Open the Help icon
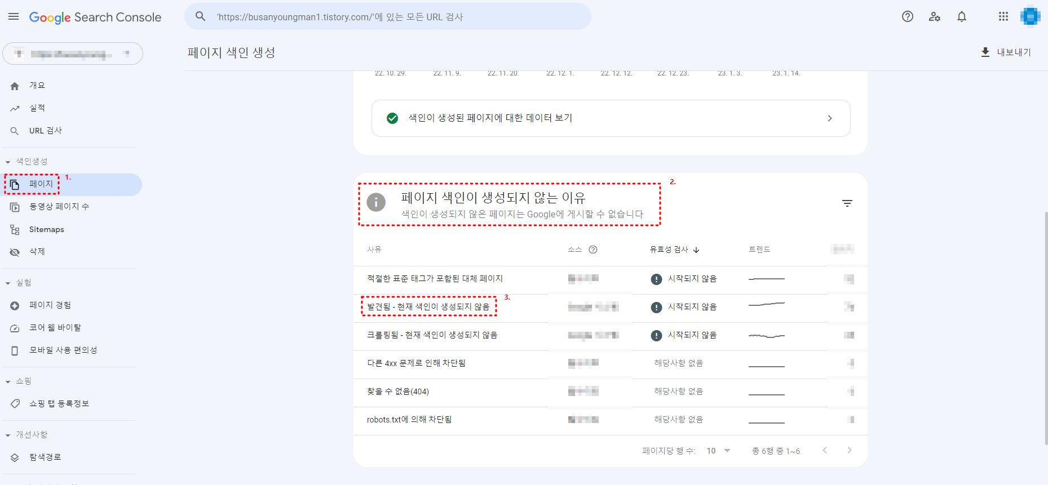The height and width of the screenshot is (485, 1048). (x=908, y=16)
